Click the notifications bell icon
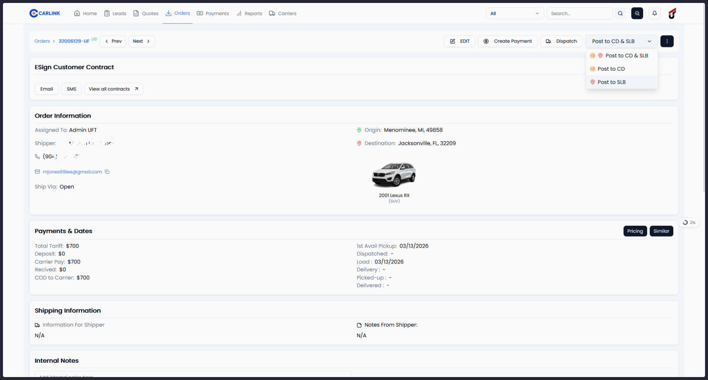 (x=655, y=13)
